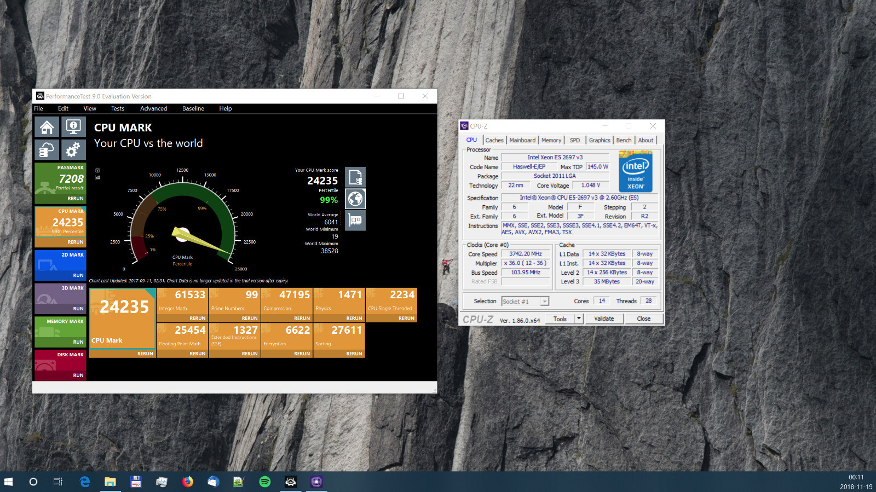Click the Intel Xeon logo in CPU-Z
The width and height of the screenshot is (876, 492).
pyautogui.click(x=635, y=171)
